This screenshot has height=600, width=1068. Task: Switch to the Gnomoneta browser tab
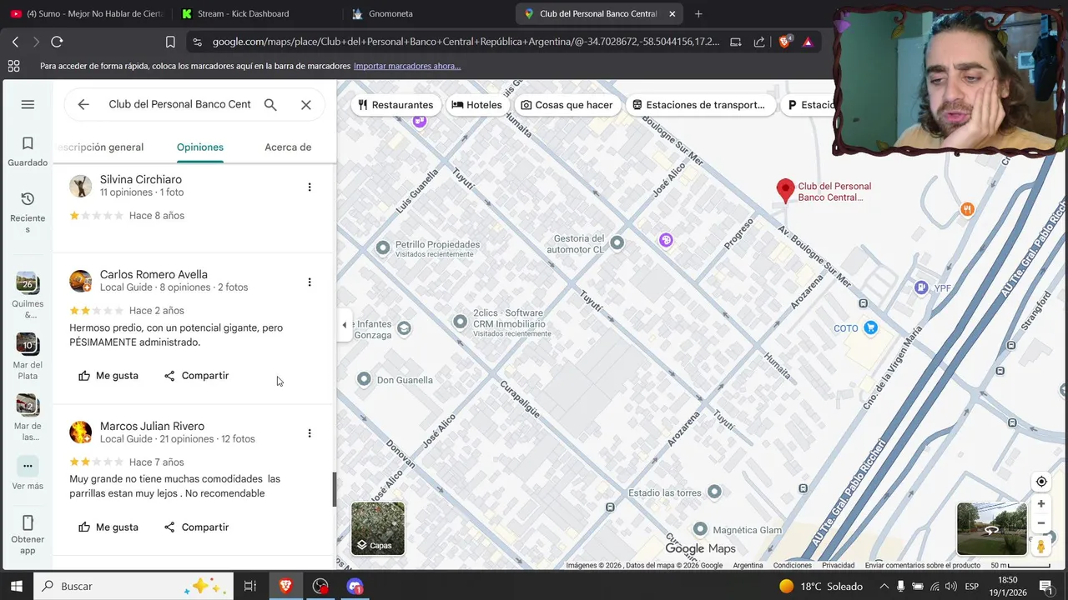[390, 13]
